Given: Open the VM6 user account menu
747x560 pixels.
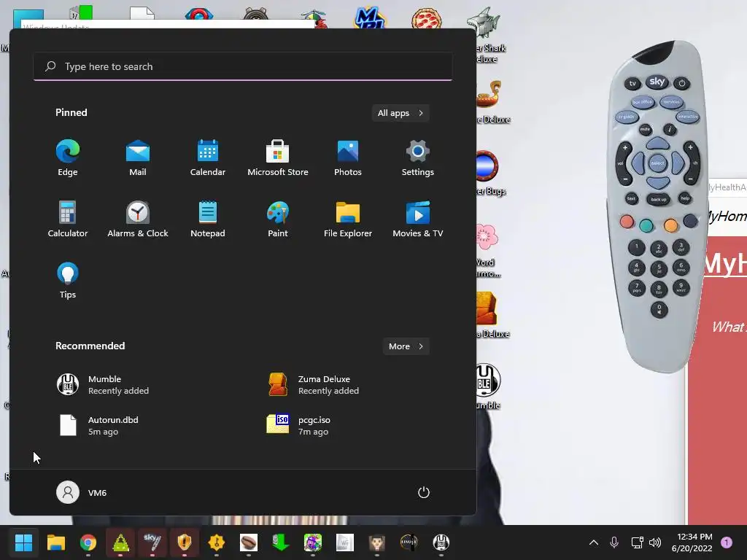Looking at the screenshot, I should click(x=82, y=492).
